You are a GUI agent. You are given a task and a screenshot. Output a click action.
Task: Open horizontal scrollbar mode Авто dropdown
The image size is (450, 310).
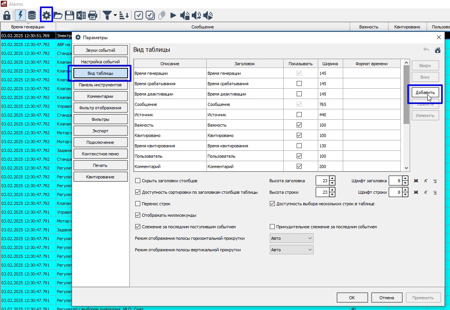[292, 238]
